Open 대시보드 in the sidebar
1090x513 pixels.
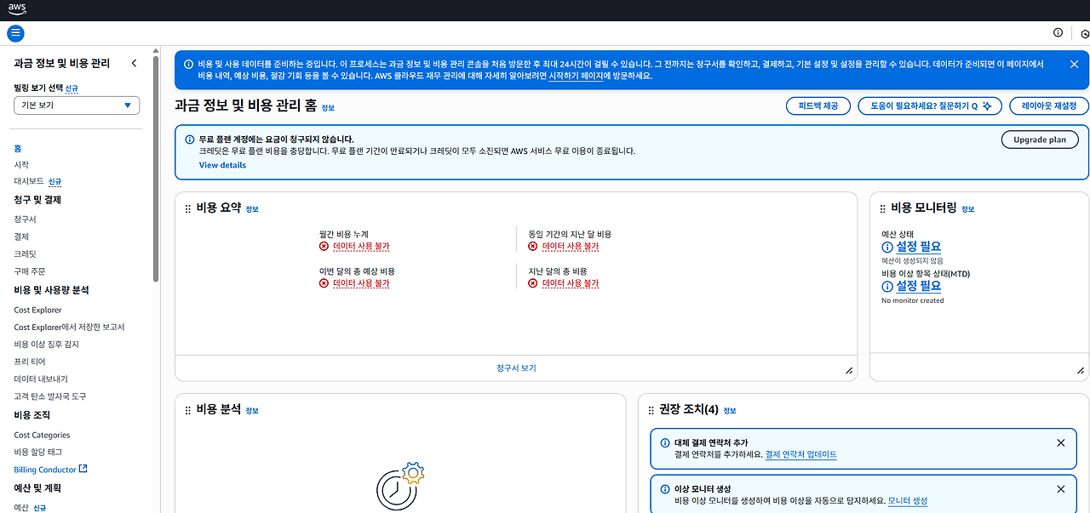[29, 182]
